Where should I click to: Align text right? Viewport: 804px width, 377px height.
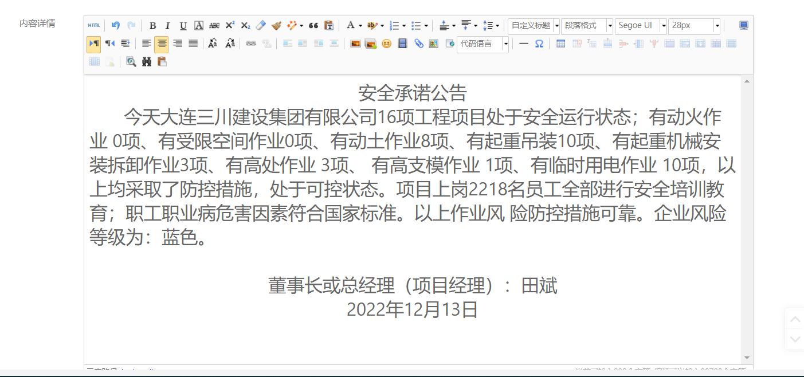point(178,44)
